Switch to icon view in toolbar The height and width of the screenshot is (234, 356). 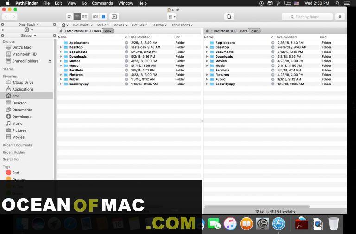pos(70,17)
